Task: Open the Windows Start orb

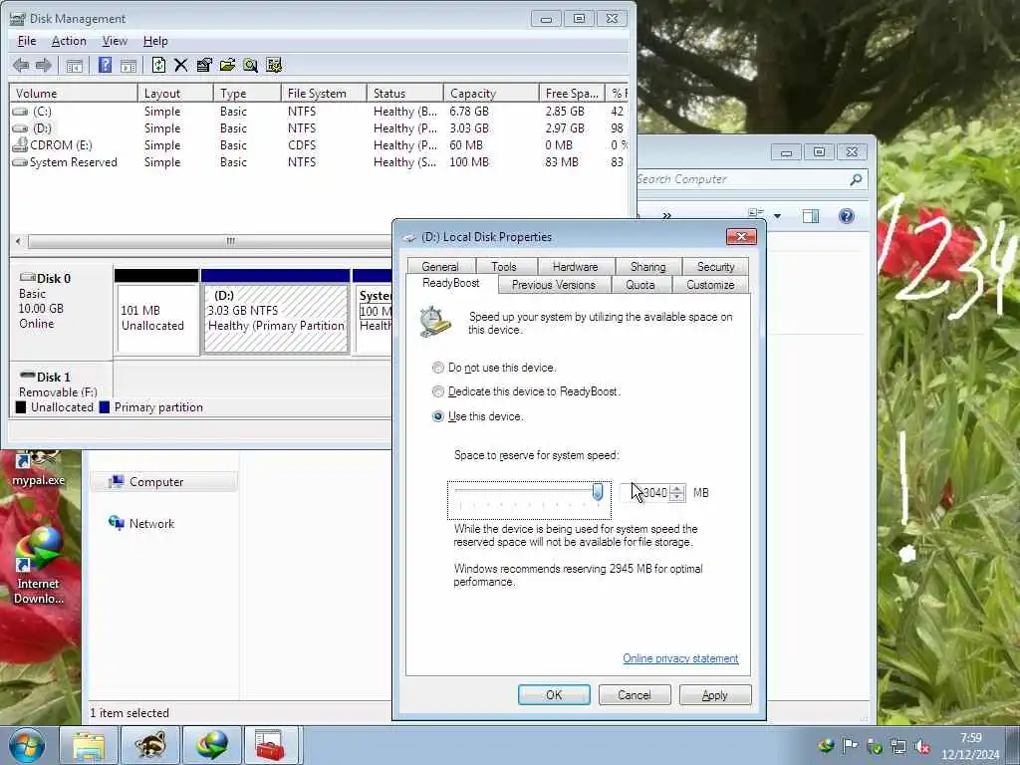Action: [27, 745]
